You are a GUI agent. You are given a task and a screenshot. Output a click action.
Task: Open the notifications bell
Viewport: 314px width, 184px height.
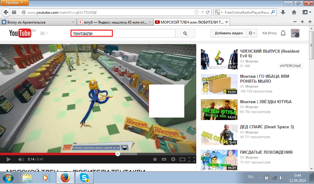coord(283,33)
